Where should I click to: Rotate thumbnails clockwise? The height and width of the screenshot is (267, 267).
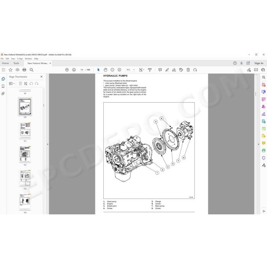pyautogui.click(x=37, y=84)
